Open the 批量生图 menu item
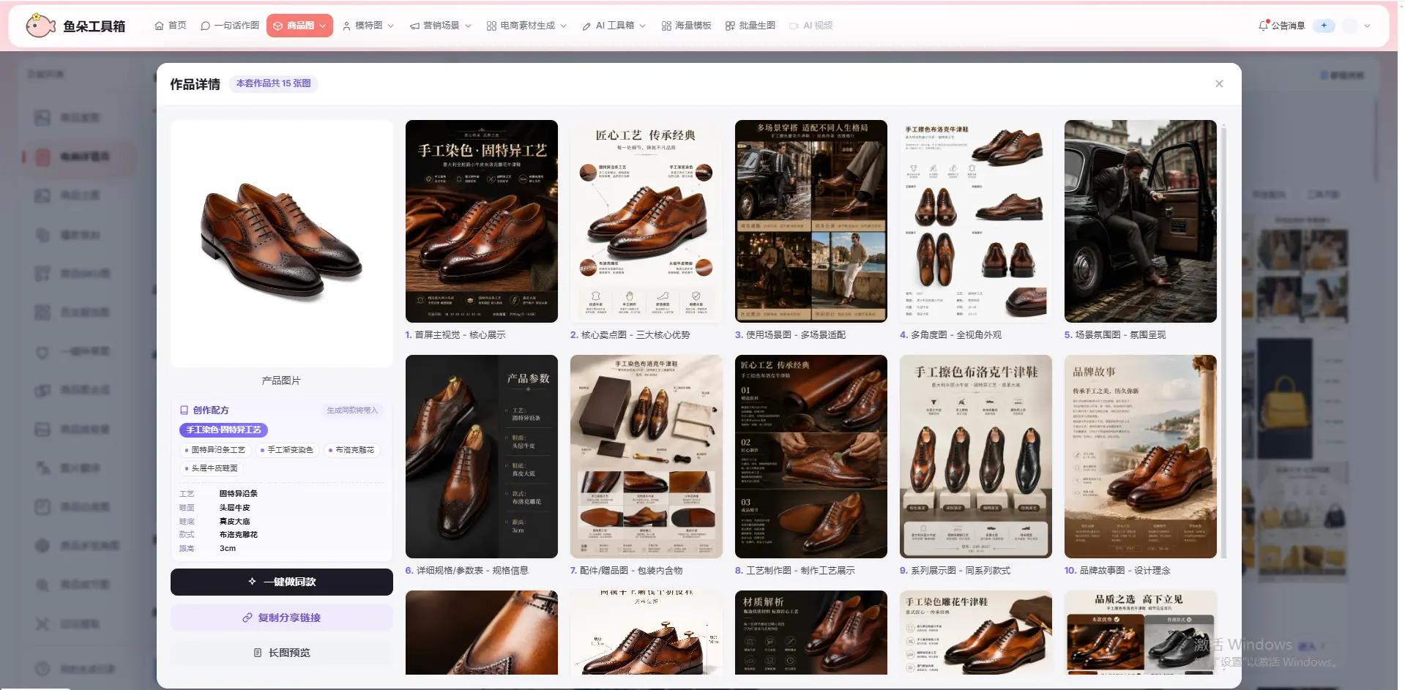Image resolution: width=1405 pixels, height=690 pixels. pyautogui.click(x=750, y=26)
